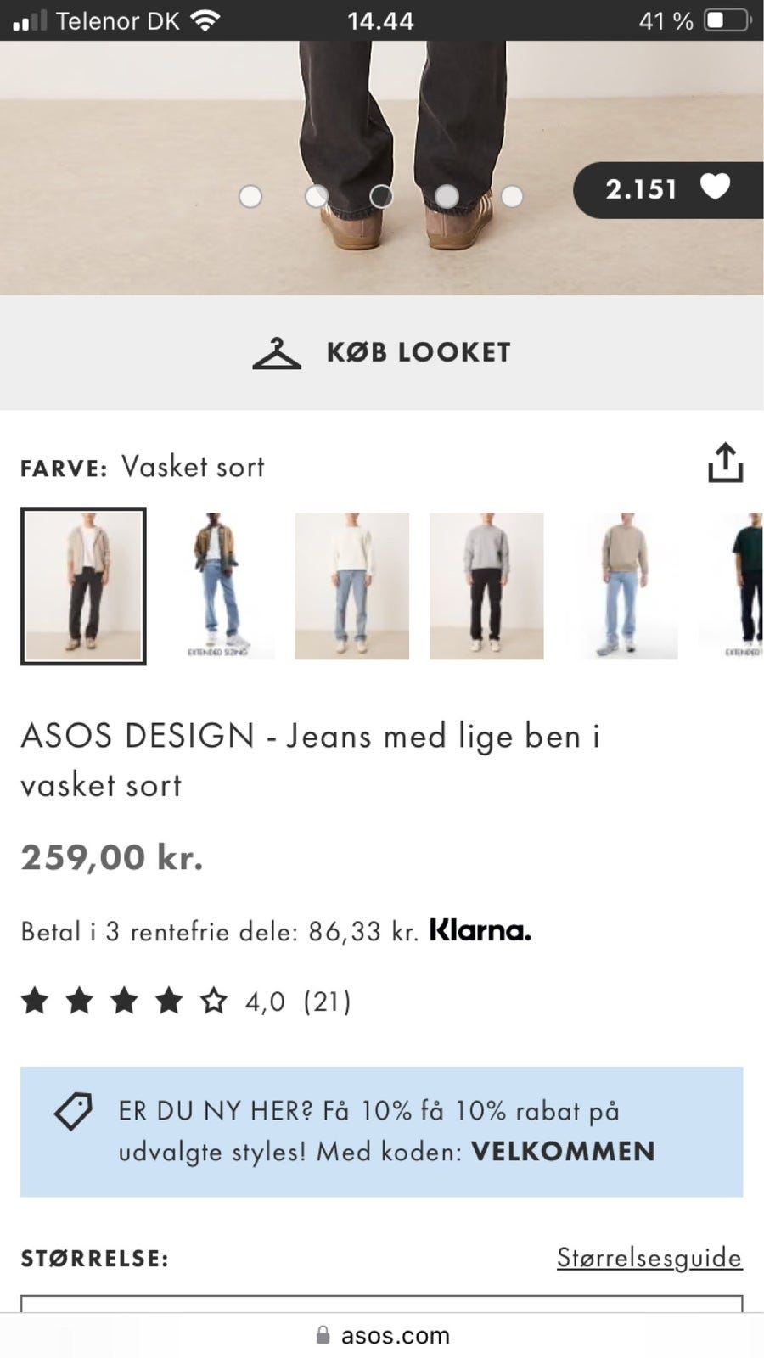Tap the heart favorite icon
The width and height of the screenshot is (764, 1358).
(x=715, y=187)
